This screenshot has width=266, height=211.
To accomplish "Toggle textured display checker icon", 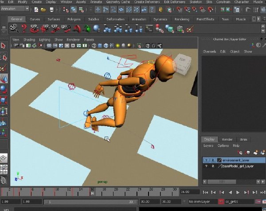I will point(112,46).
